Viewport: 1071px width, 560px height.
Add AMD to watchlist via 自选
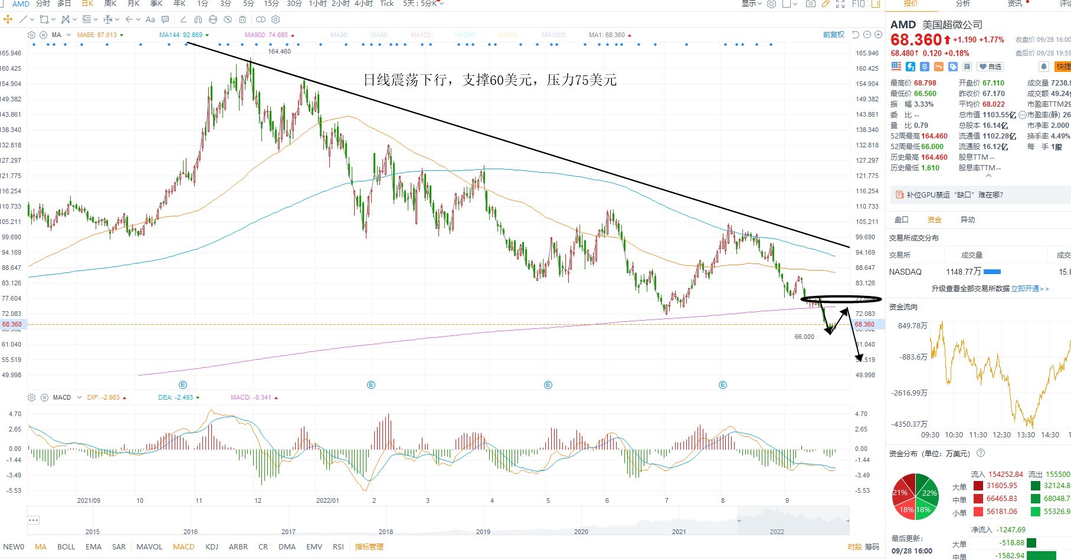[x=990, y=67]
